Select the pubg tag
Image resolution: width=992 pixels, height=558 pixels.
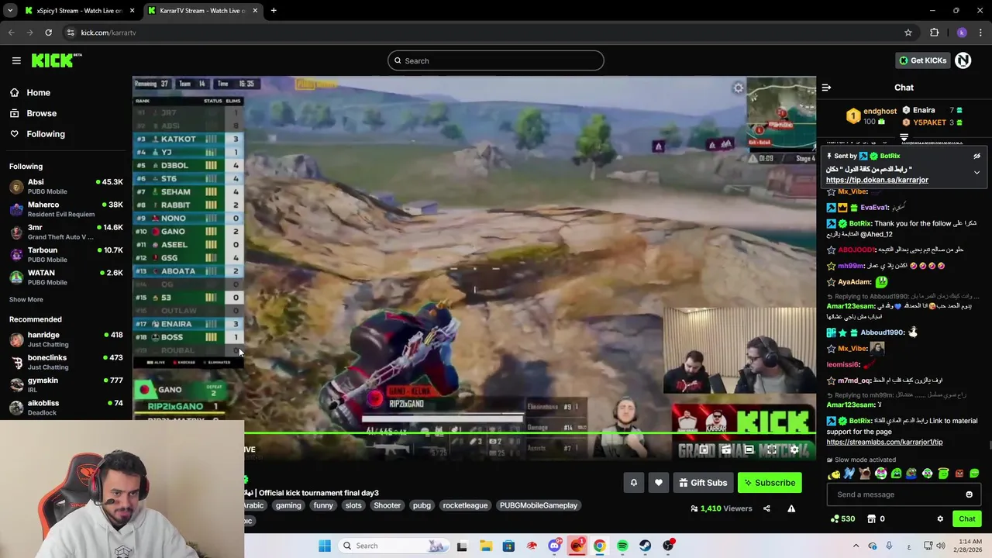[x=422, y=505]
